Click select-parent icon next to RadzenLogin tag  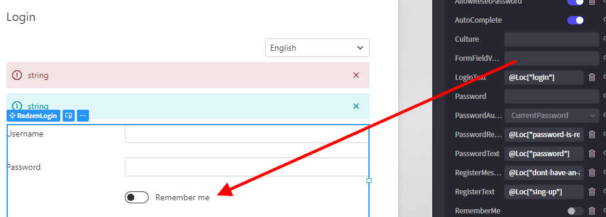click(x=69, y=116)
